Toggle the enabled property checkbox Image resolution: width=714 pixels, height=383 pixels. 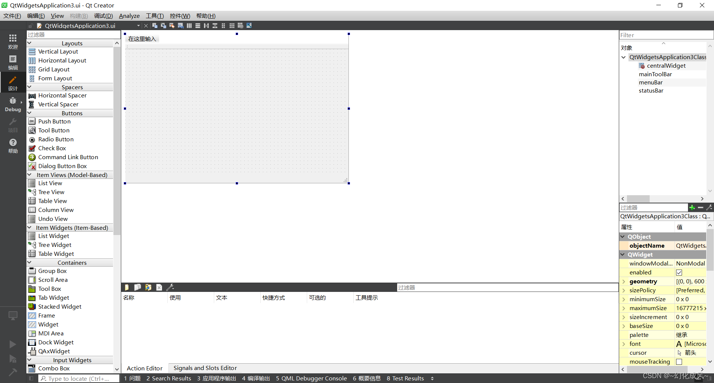click(679, 273)
